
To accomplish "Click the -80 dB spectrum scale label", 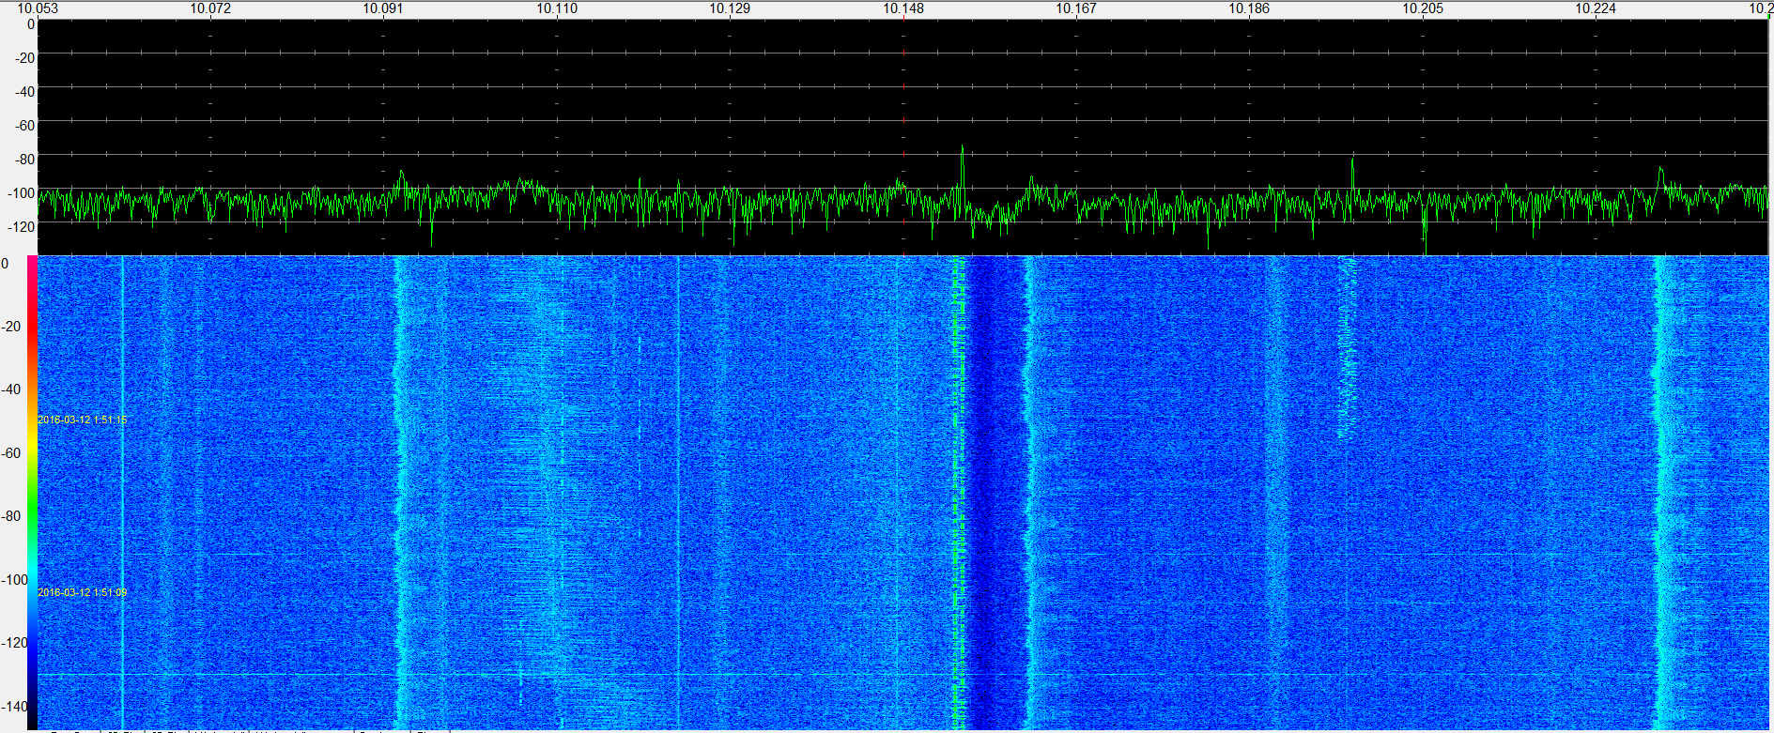I will [23, 160].
